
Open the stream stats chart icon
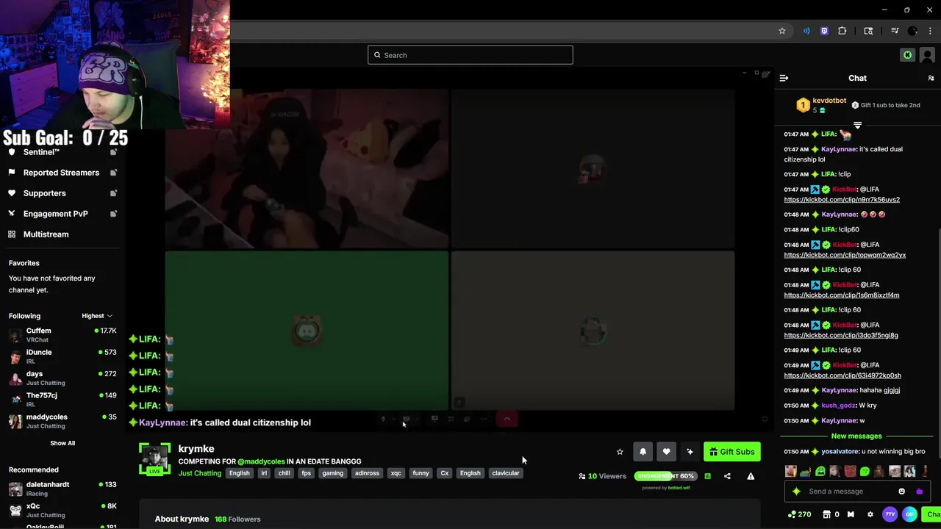tap(707, 476)
